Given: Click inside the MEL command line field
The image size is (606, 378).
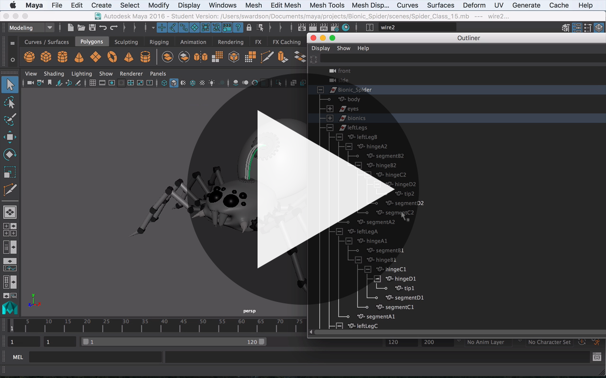Looking at the screenshot, I should 95,357.
